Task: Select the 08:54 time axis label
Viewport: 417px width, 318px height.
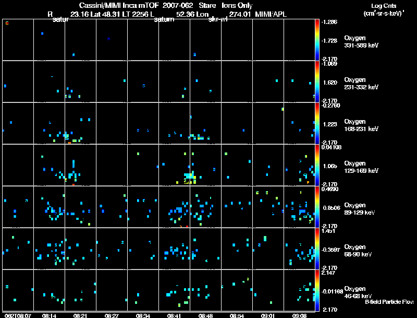Action: (237, 316)
